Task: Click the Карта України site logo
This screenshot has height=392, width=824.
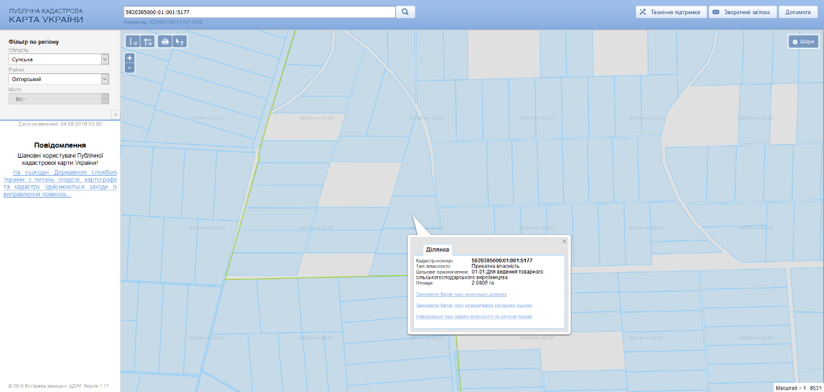Action: point(46,15)
